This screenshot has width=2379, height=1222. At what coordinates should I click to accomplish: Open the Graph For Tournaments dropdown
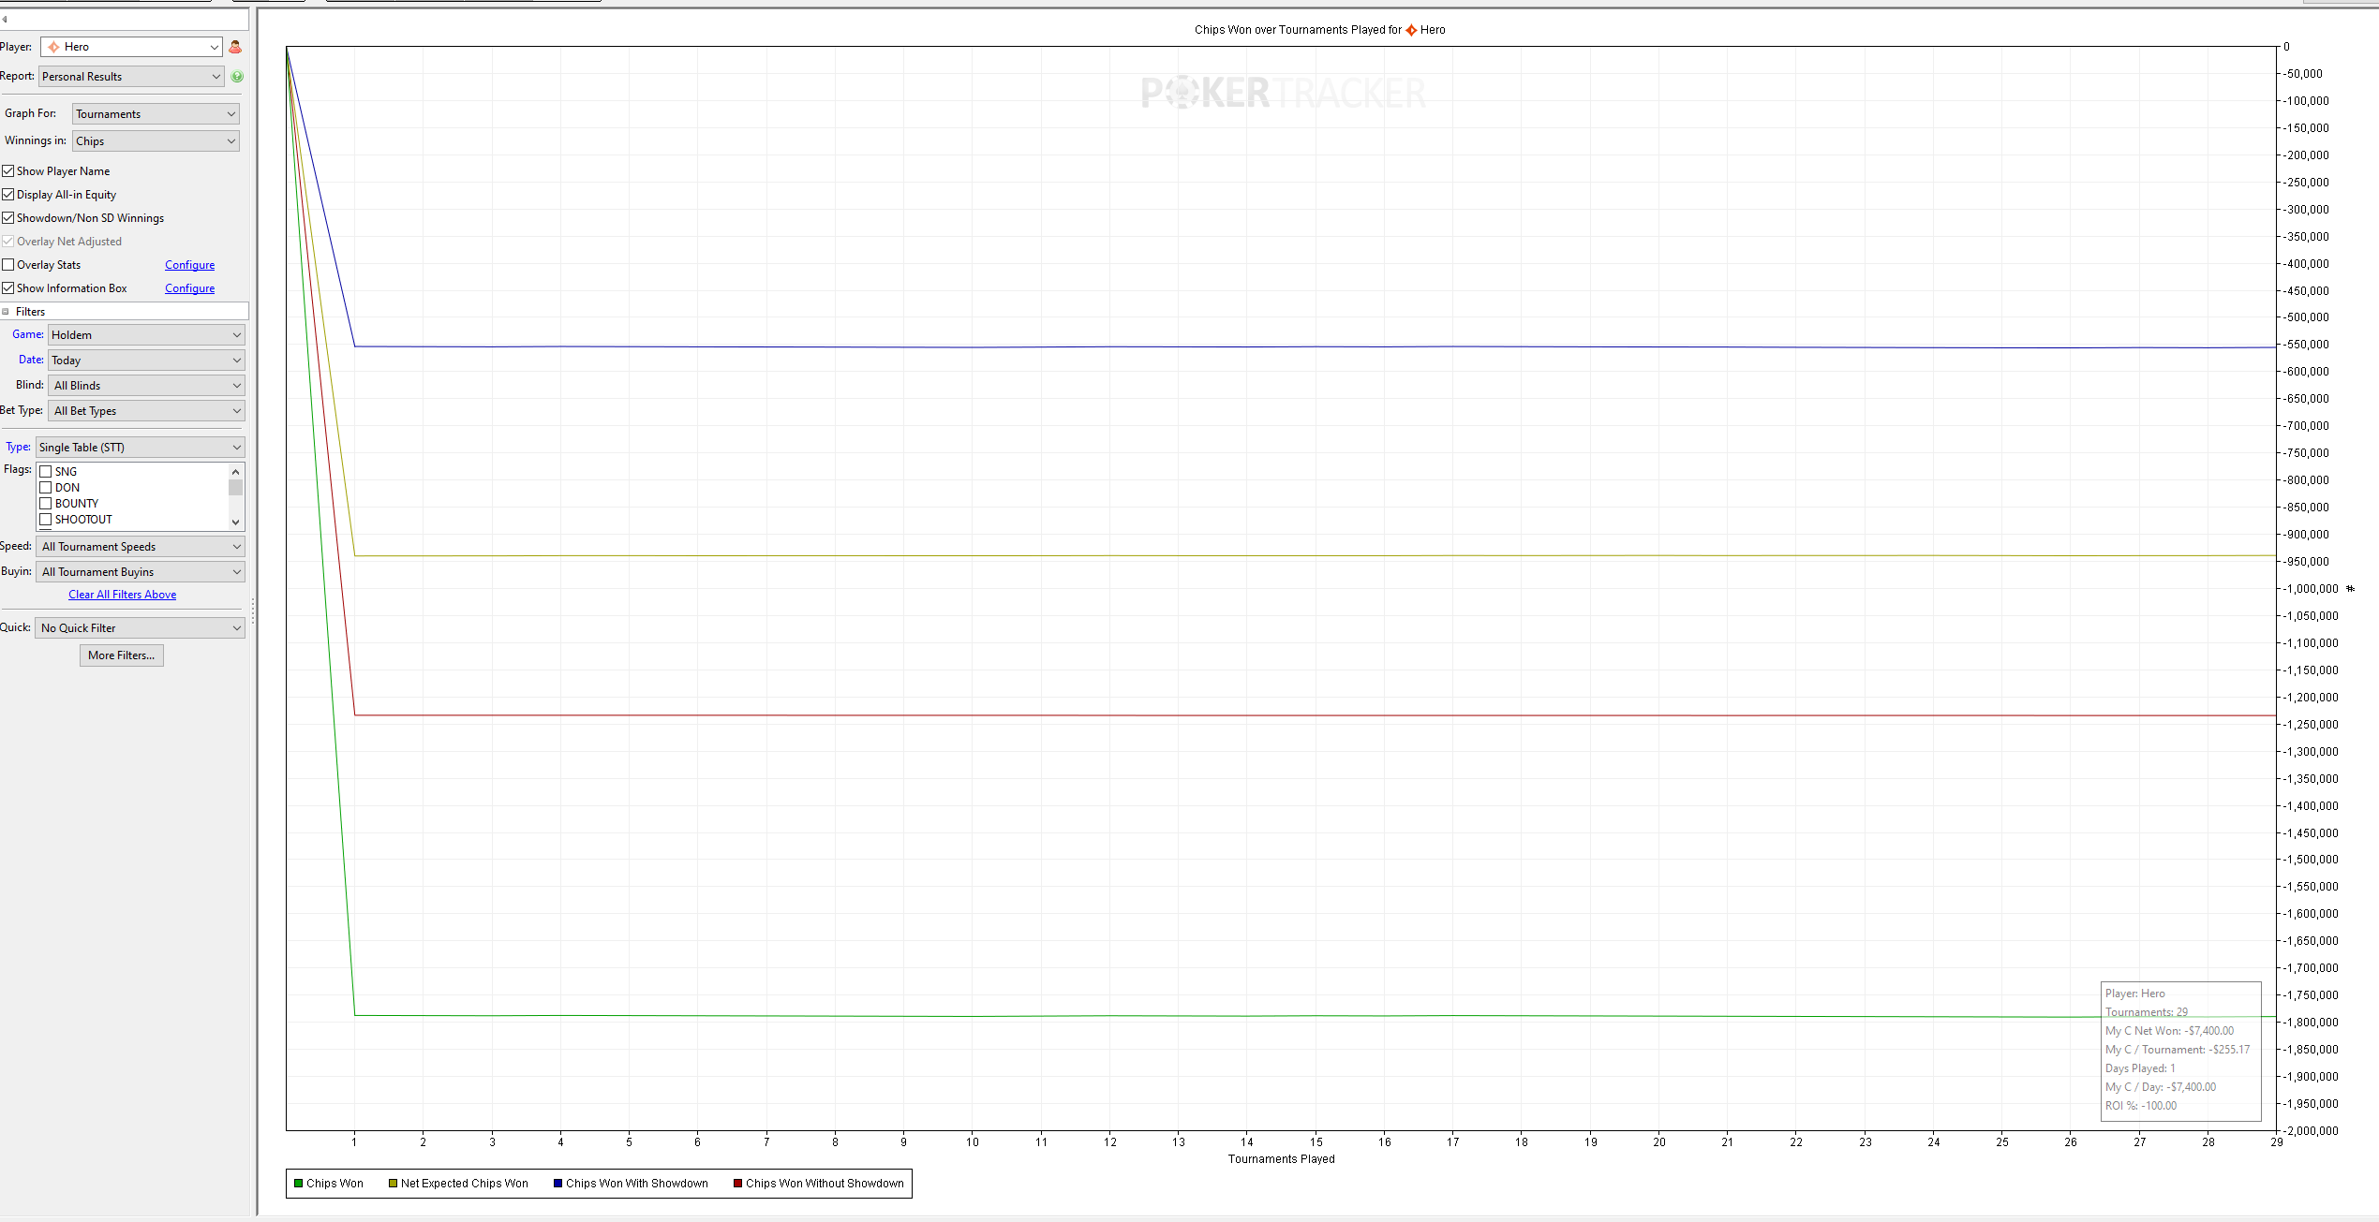(156, 114)
